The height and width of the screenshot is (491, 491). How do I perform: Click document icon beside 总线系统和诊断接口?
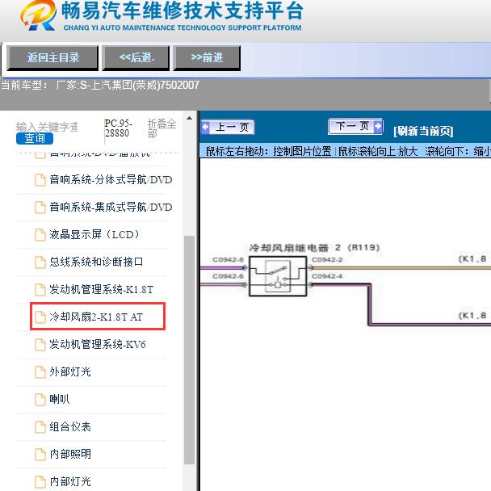[40, 262]
